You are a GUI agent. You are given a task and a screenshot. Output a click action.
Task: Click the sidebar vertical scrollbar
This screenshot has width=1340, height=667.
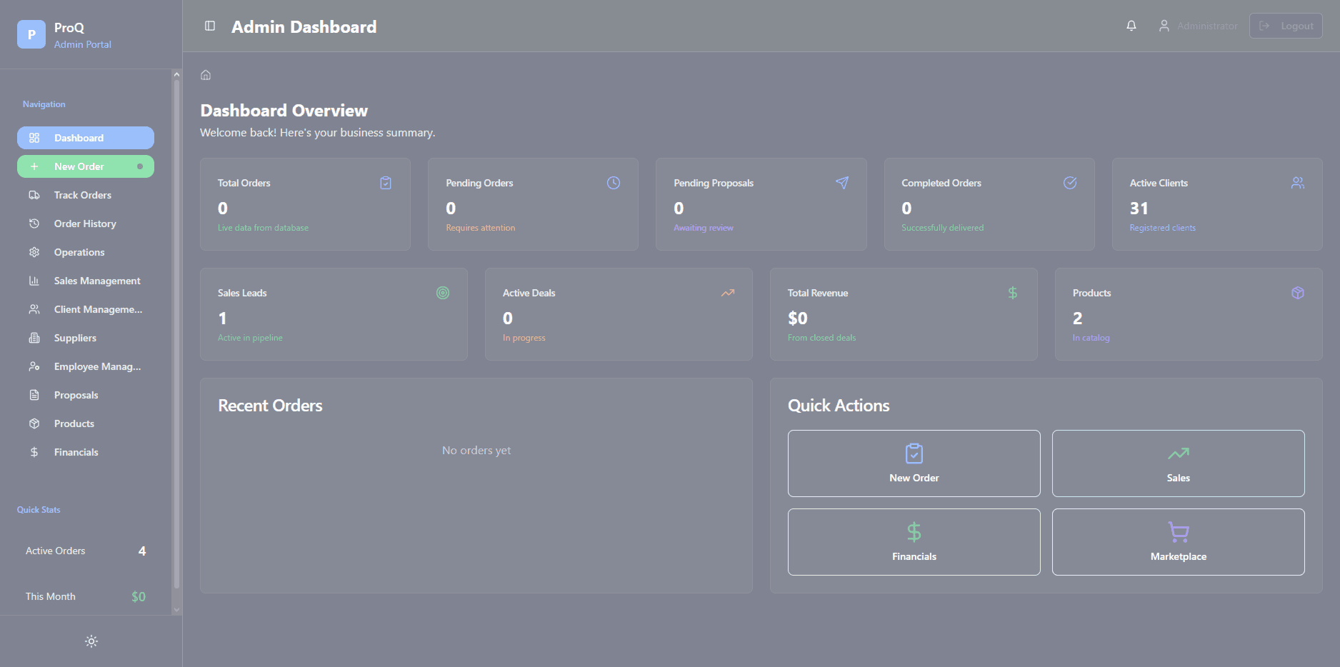pos(176,333)
